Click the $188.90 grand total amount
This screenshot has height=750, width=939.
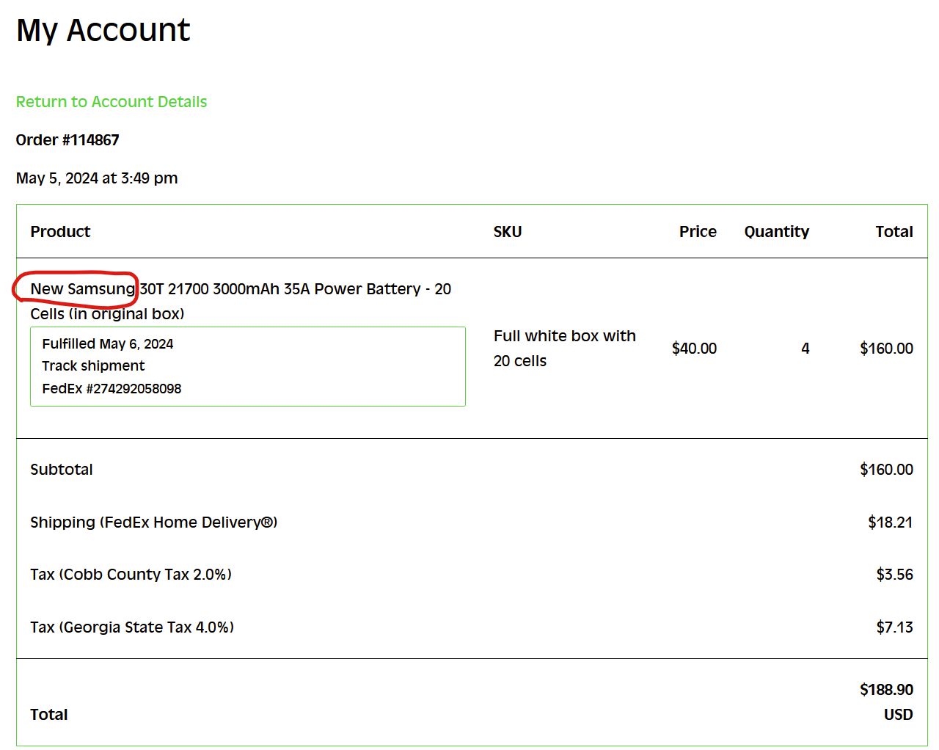coord(886,690)
